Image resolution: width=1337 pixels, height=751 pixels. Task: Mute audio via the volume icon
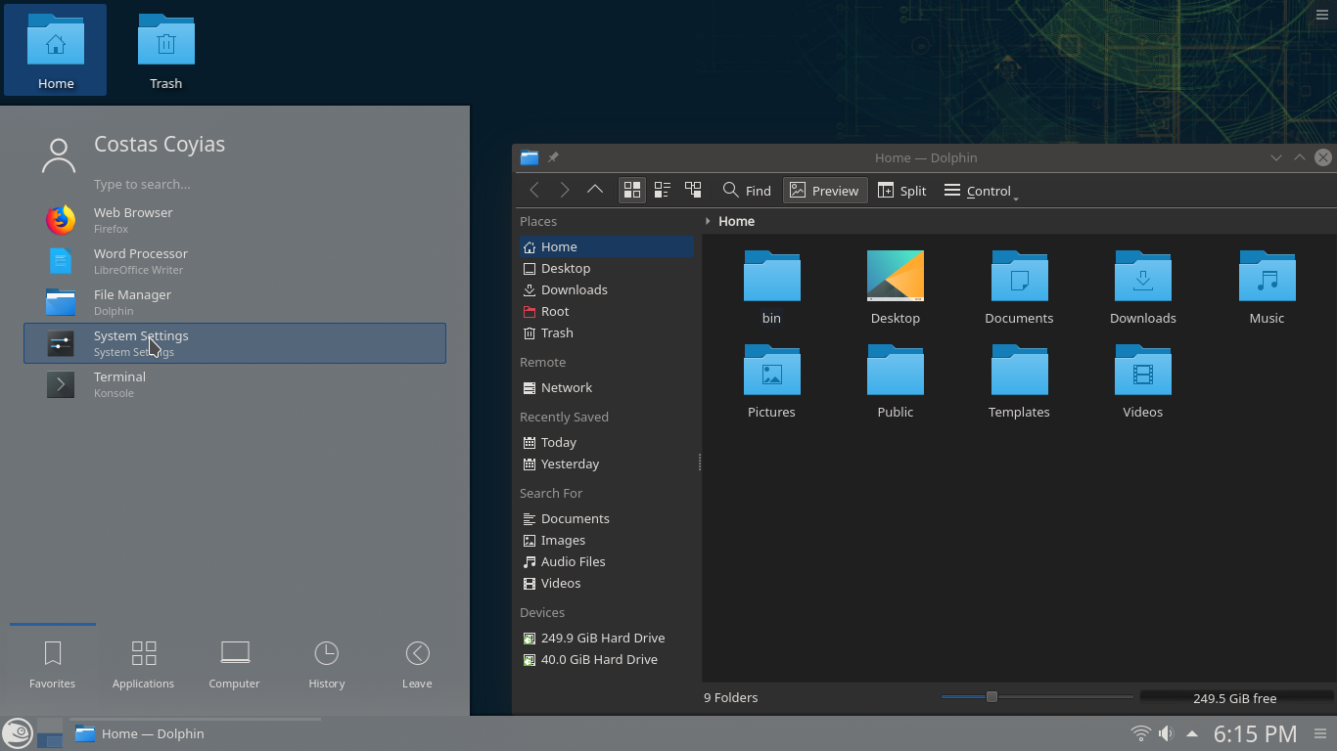(1166, 732)
